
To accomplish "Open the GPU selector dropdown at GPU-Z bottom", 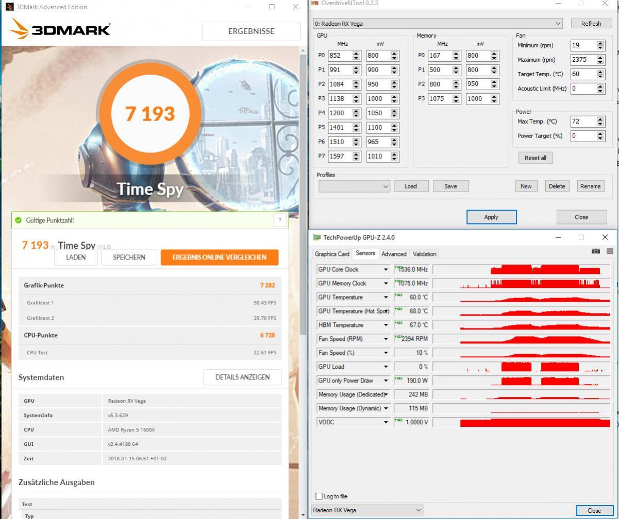I will [x=367, y=510].
